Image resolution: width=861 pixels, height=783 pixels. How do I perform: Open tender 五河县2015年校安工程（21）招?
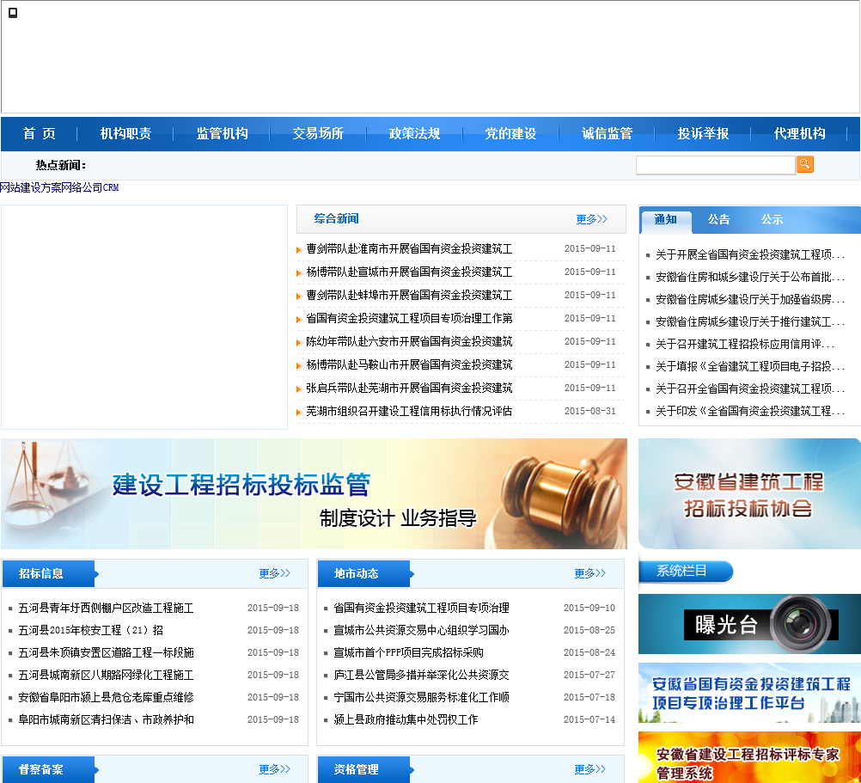[90, 630]
